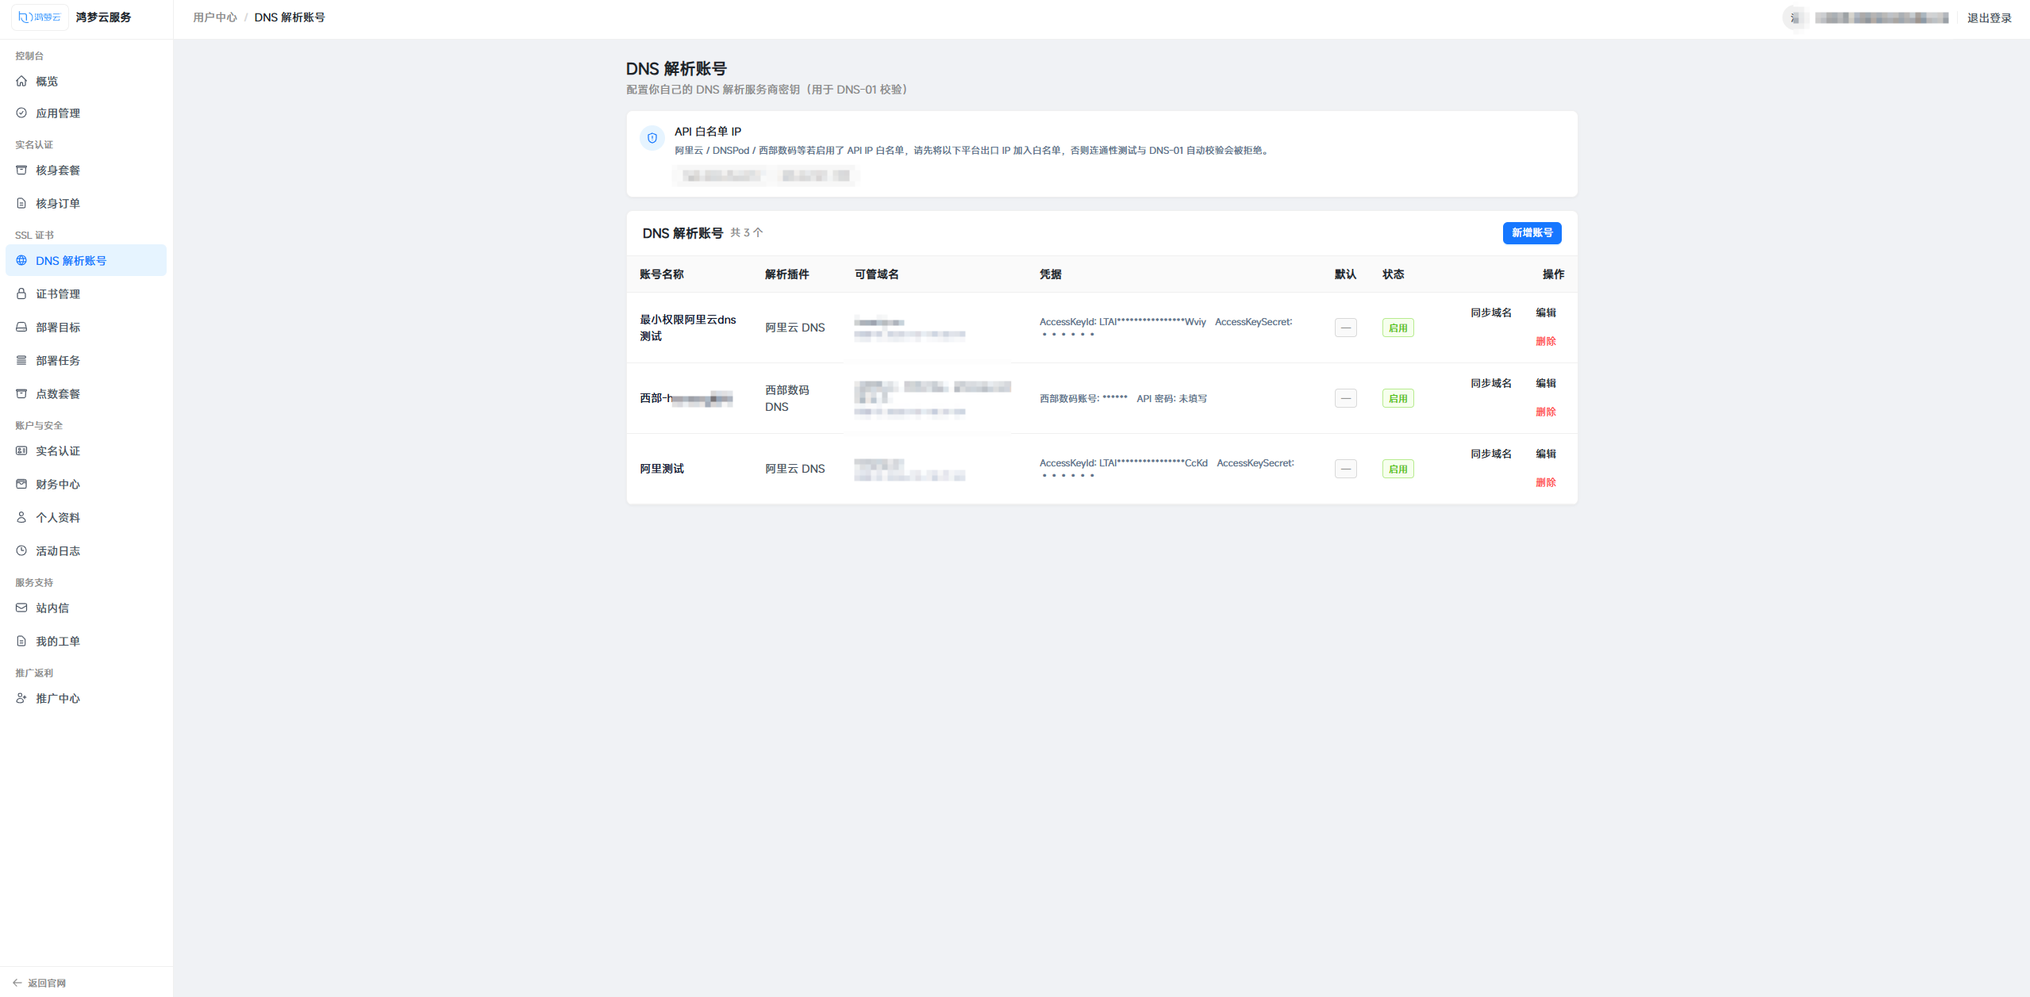Click 用户中心 breadcrumb
Screen dimensions: 2030x997
215,17
